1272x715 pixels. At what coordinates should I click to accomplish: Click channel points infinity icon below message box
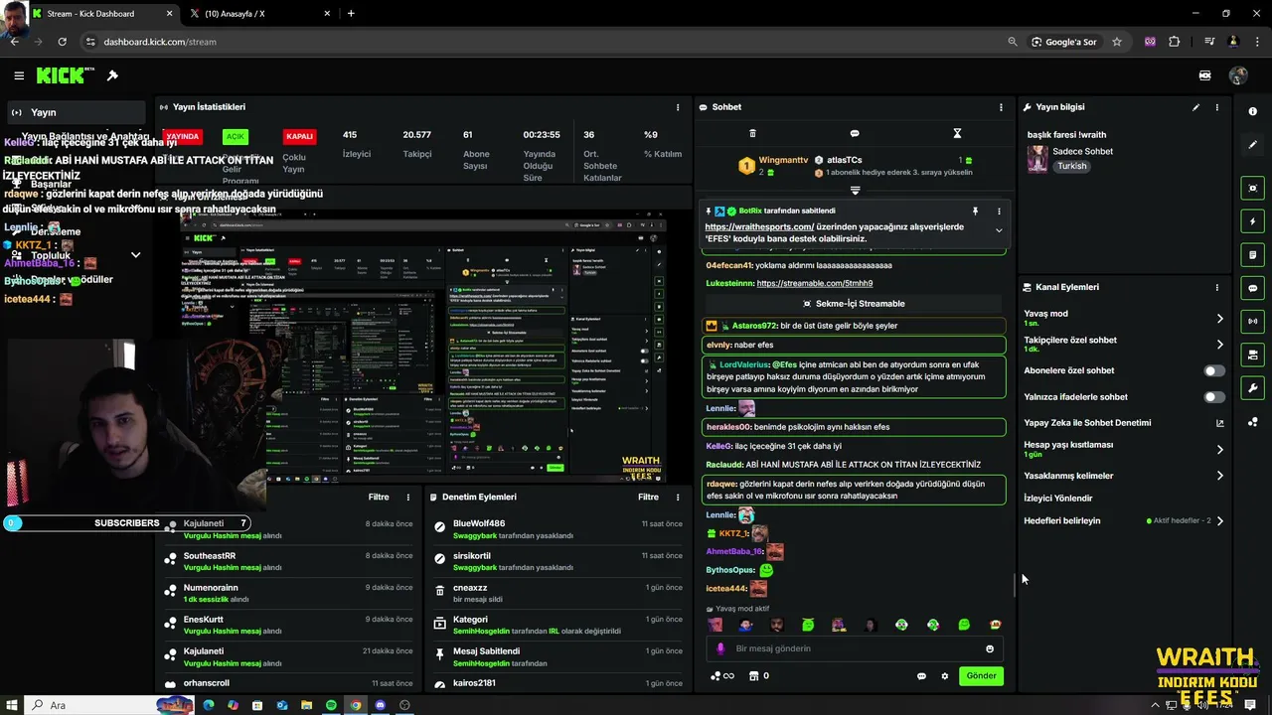point(722,676)
